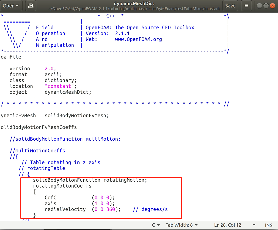
Task: Open the Open file dropdown
Action: [x=11, y=6]
